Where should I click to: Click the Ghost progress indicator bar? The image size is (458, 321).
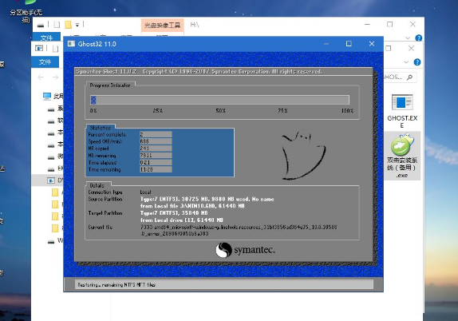pos(219,100)
